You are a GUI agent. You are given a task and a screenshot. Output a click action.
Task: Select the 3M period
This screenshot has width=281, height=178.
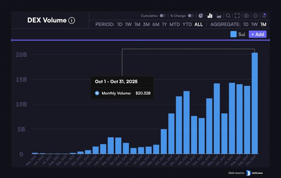click(146, 24)
